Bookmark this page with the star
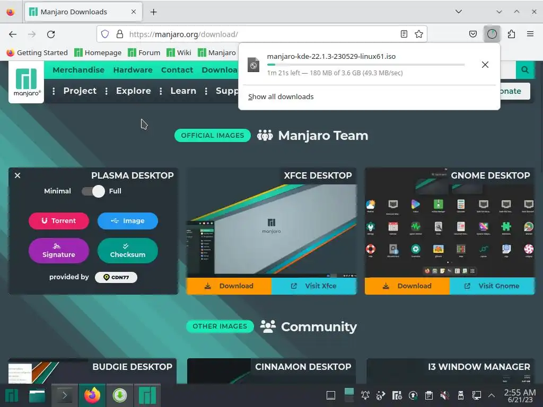This screenshot has height=407, width=543. [x=419, y=34]
